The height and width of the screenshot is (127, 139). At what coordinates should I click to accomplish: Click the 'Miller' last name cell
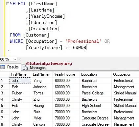(x=42, y=118)
